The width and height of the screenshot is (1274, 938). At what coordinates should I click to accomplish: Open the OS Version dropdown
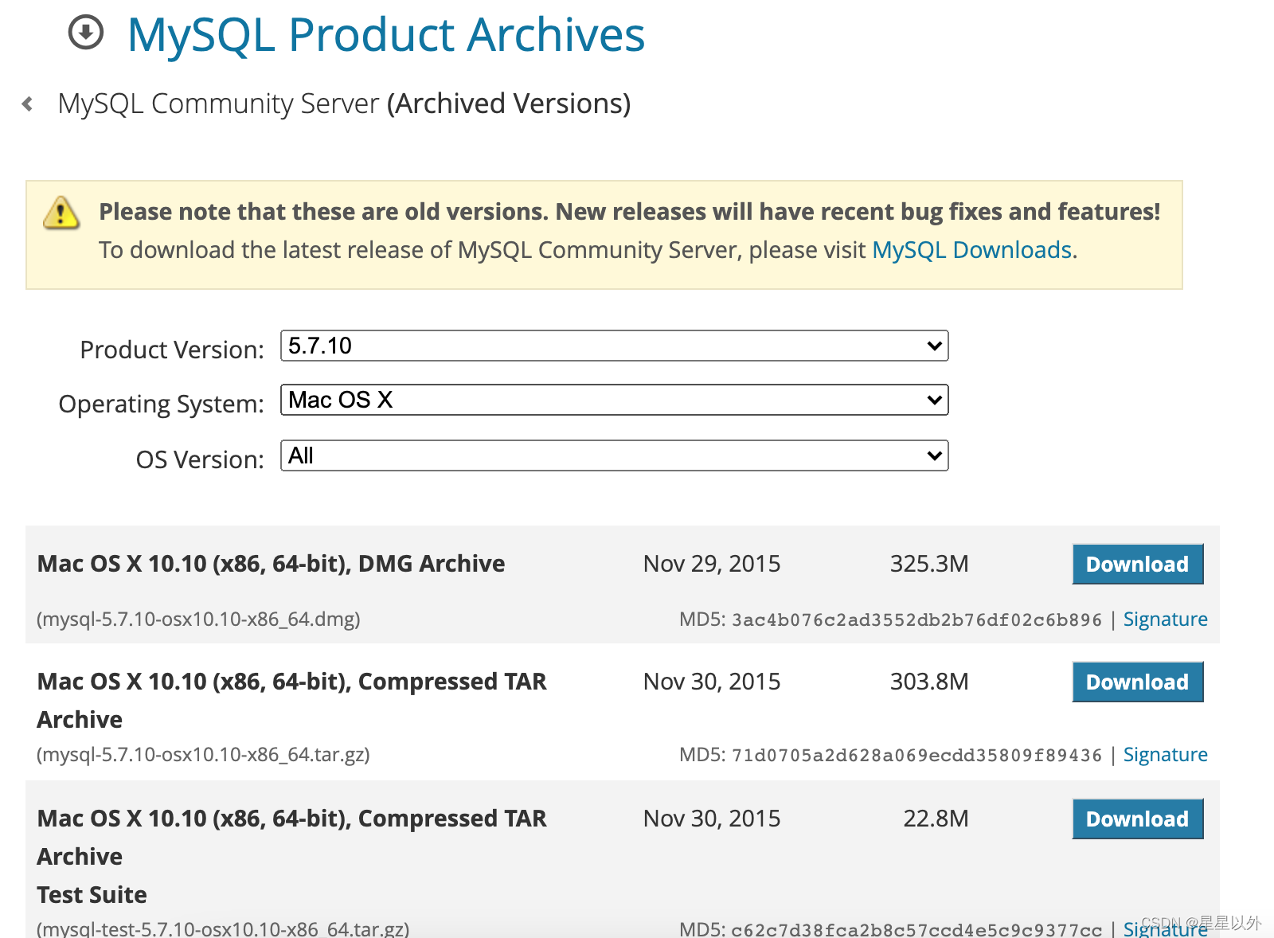point(614,455)
